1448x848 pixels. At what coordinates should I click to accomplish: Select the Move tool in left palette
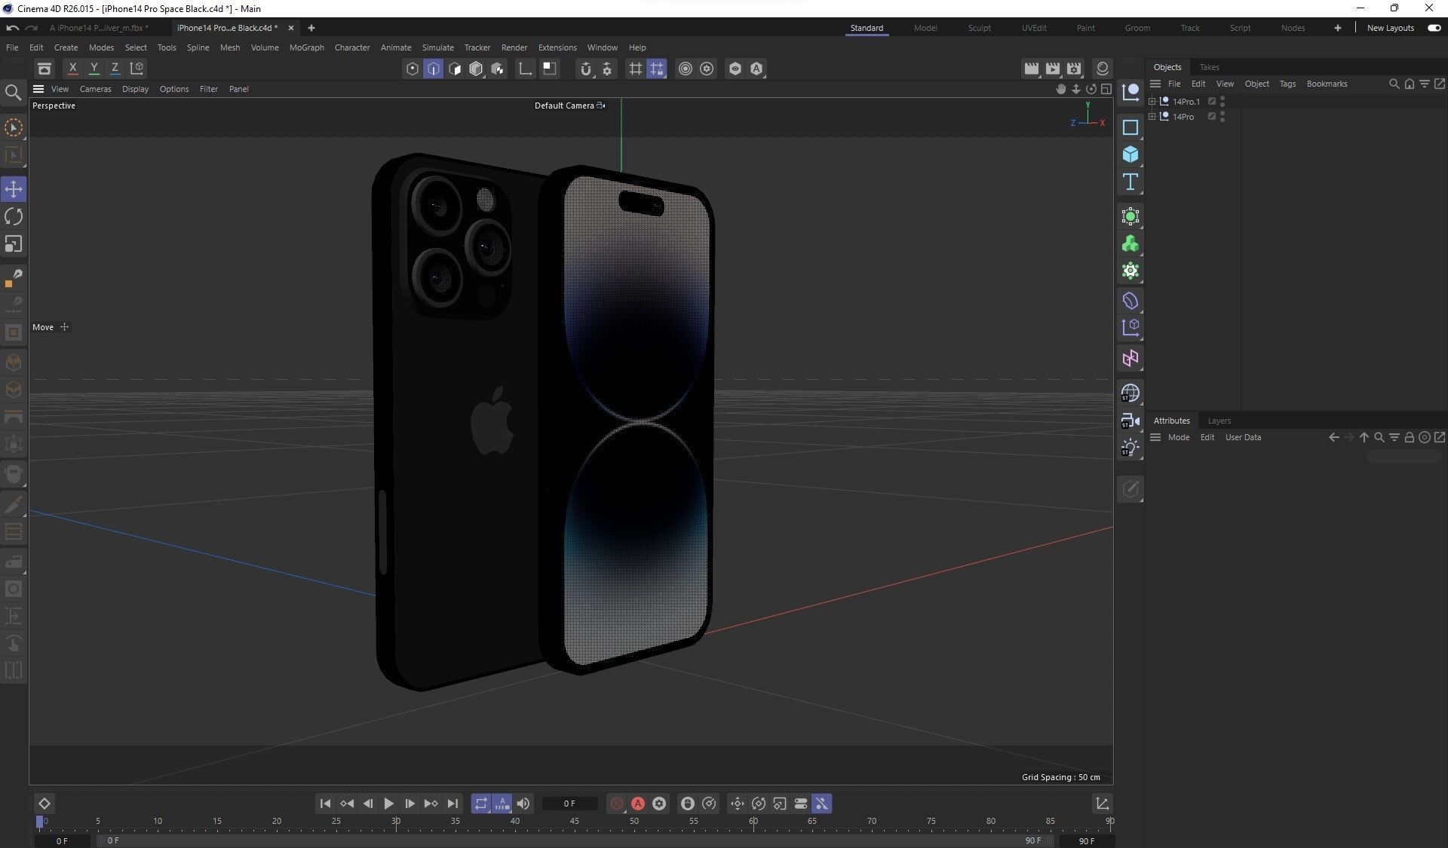[x=14, y=189]
